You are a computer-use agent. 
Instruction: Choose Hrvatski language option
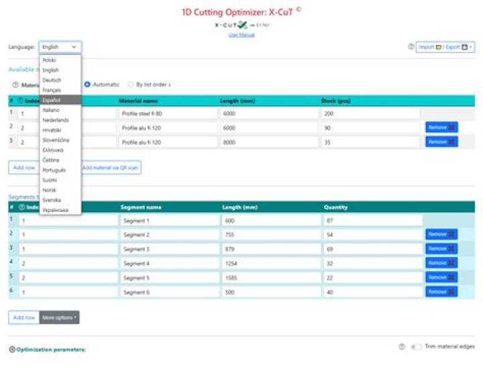[x=60, y=130]
